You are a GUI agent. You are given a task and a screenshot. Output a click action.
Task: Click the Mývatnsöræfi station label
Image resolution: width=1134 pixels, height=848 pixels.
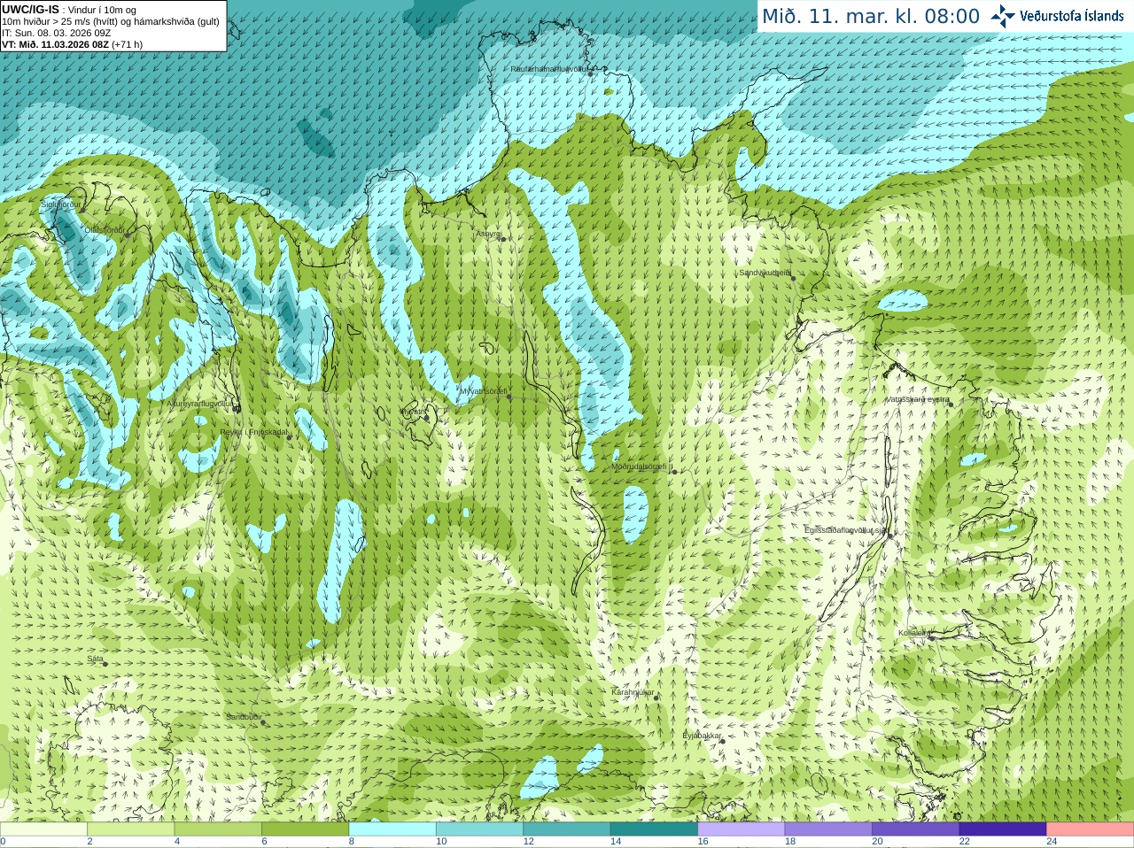pyautogui.click(x=483, y=390)
